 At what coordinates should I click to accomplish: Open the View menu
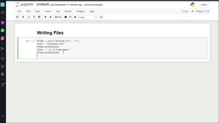tap(38, 11)
